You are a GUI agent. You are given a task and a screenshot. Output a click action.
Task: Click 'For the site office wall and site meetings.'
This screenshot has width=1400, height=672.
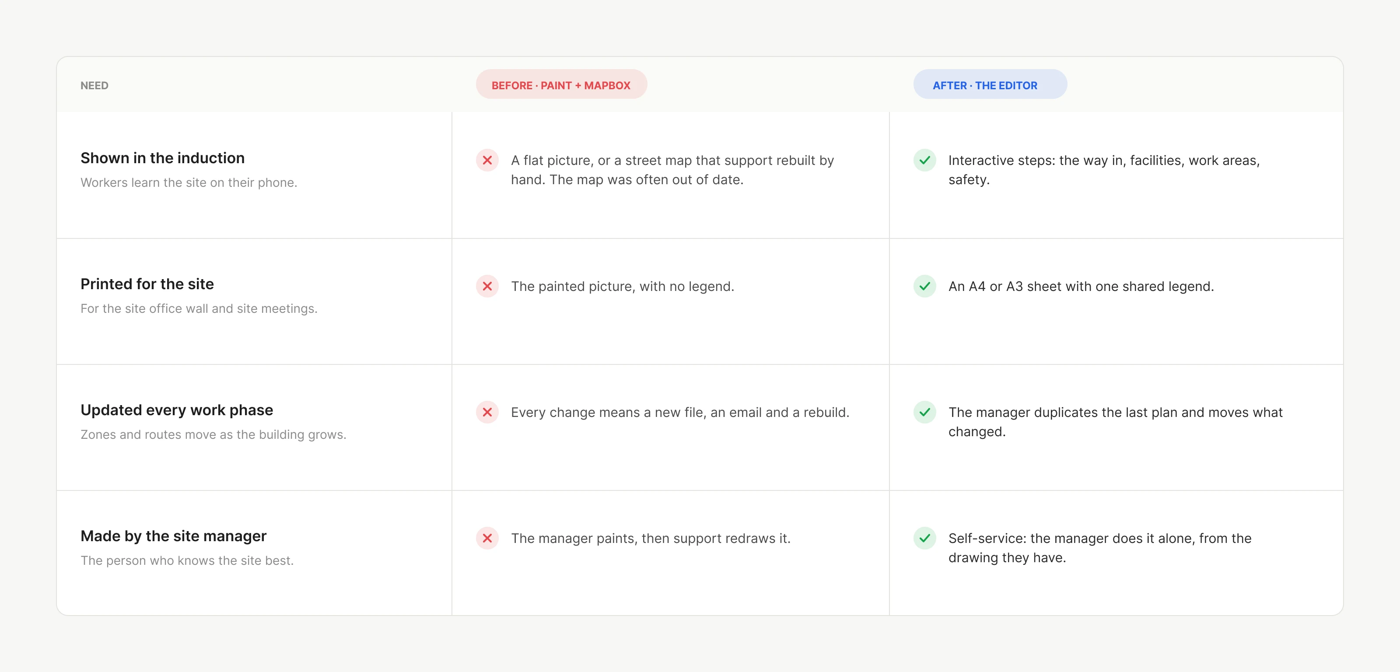click(x=199, y=309)
